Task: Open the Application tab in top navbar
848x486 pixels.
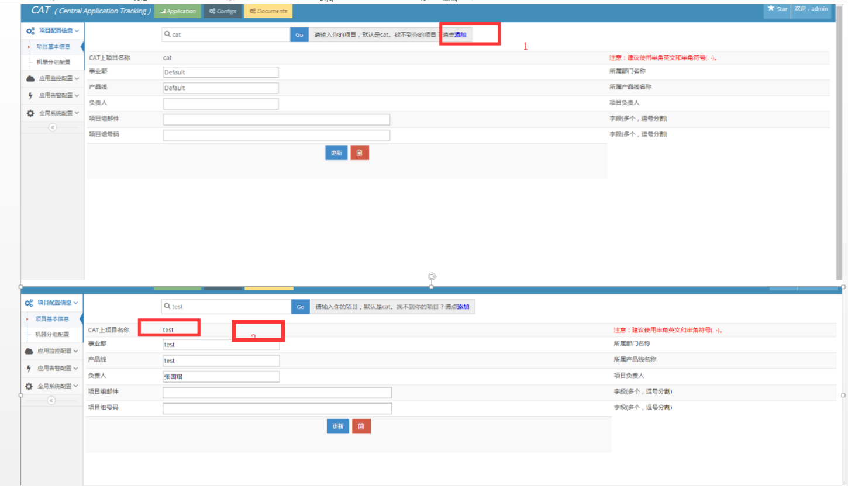Action: point(178,11)
